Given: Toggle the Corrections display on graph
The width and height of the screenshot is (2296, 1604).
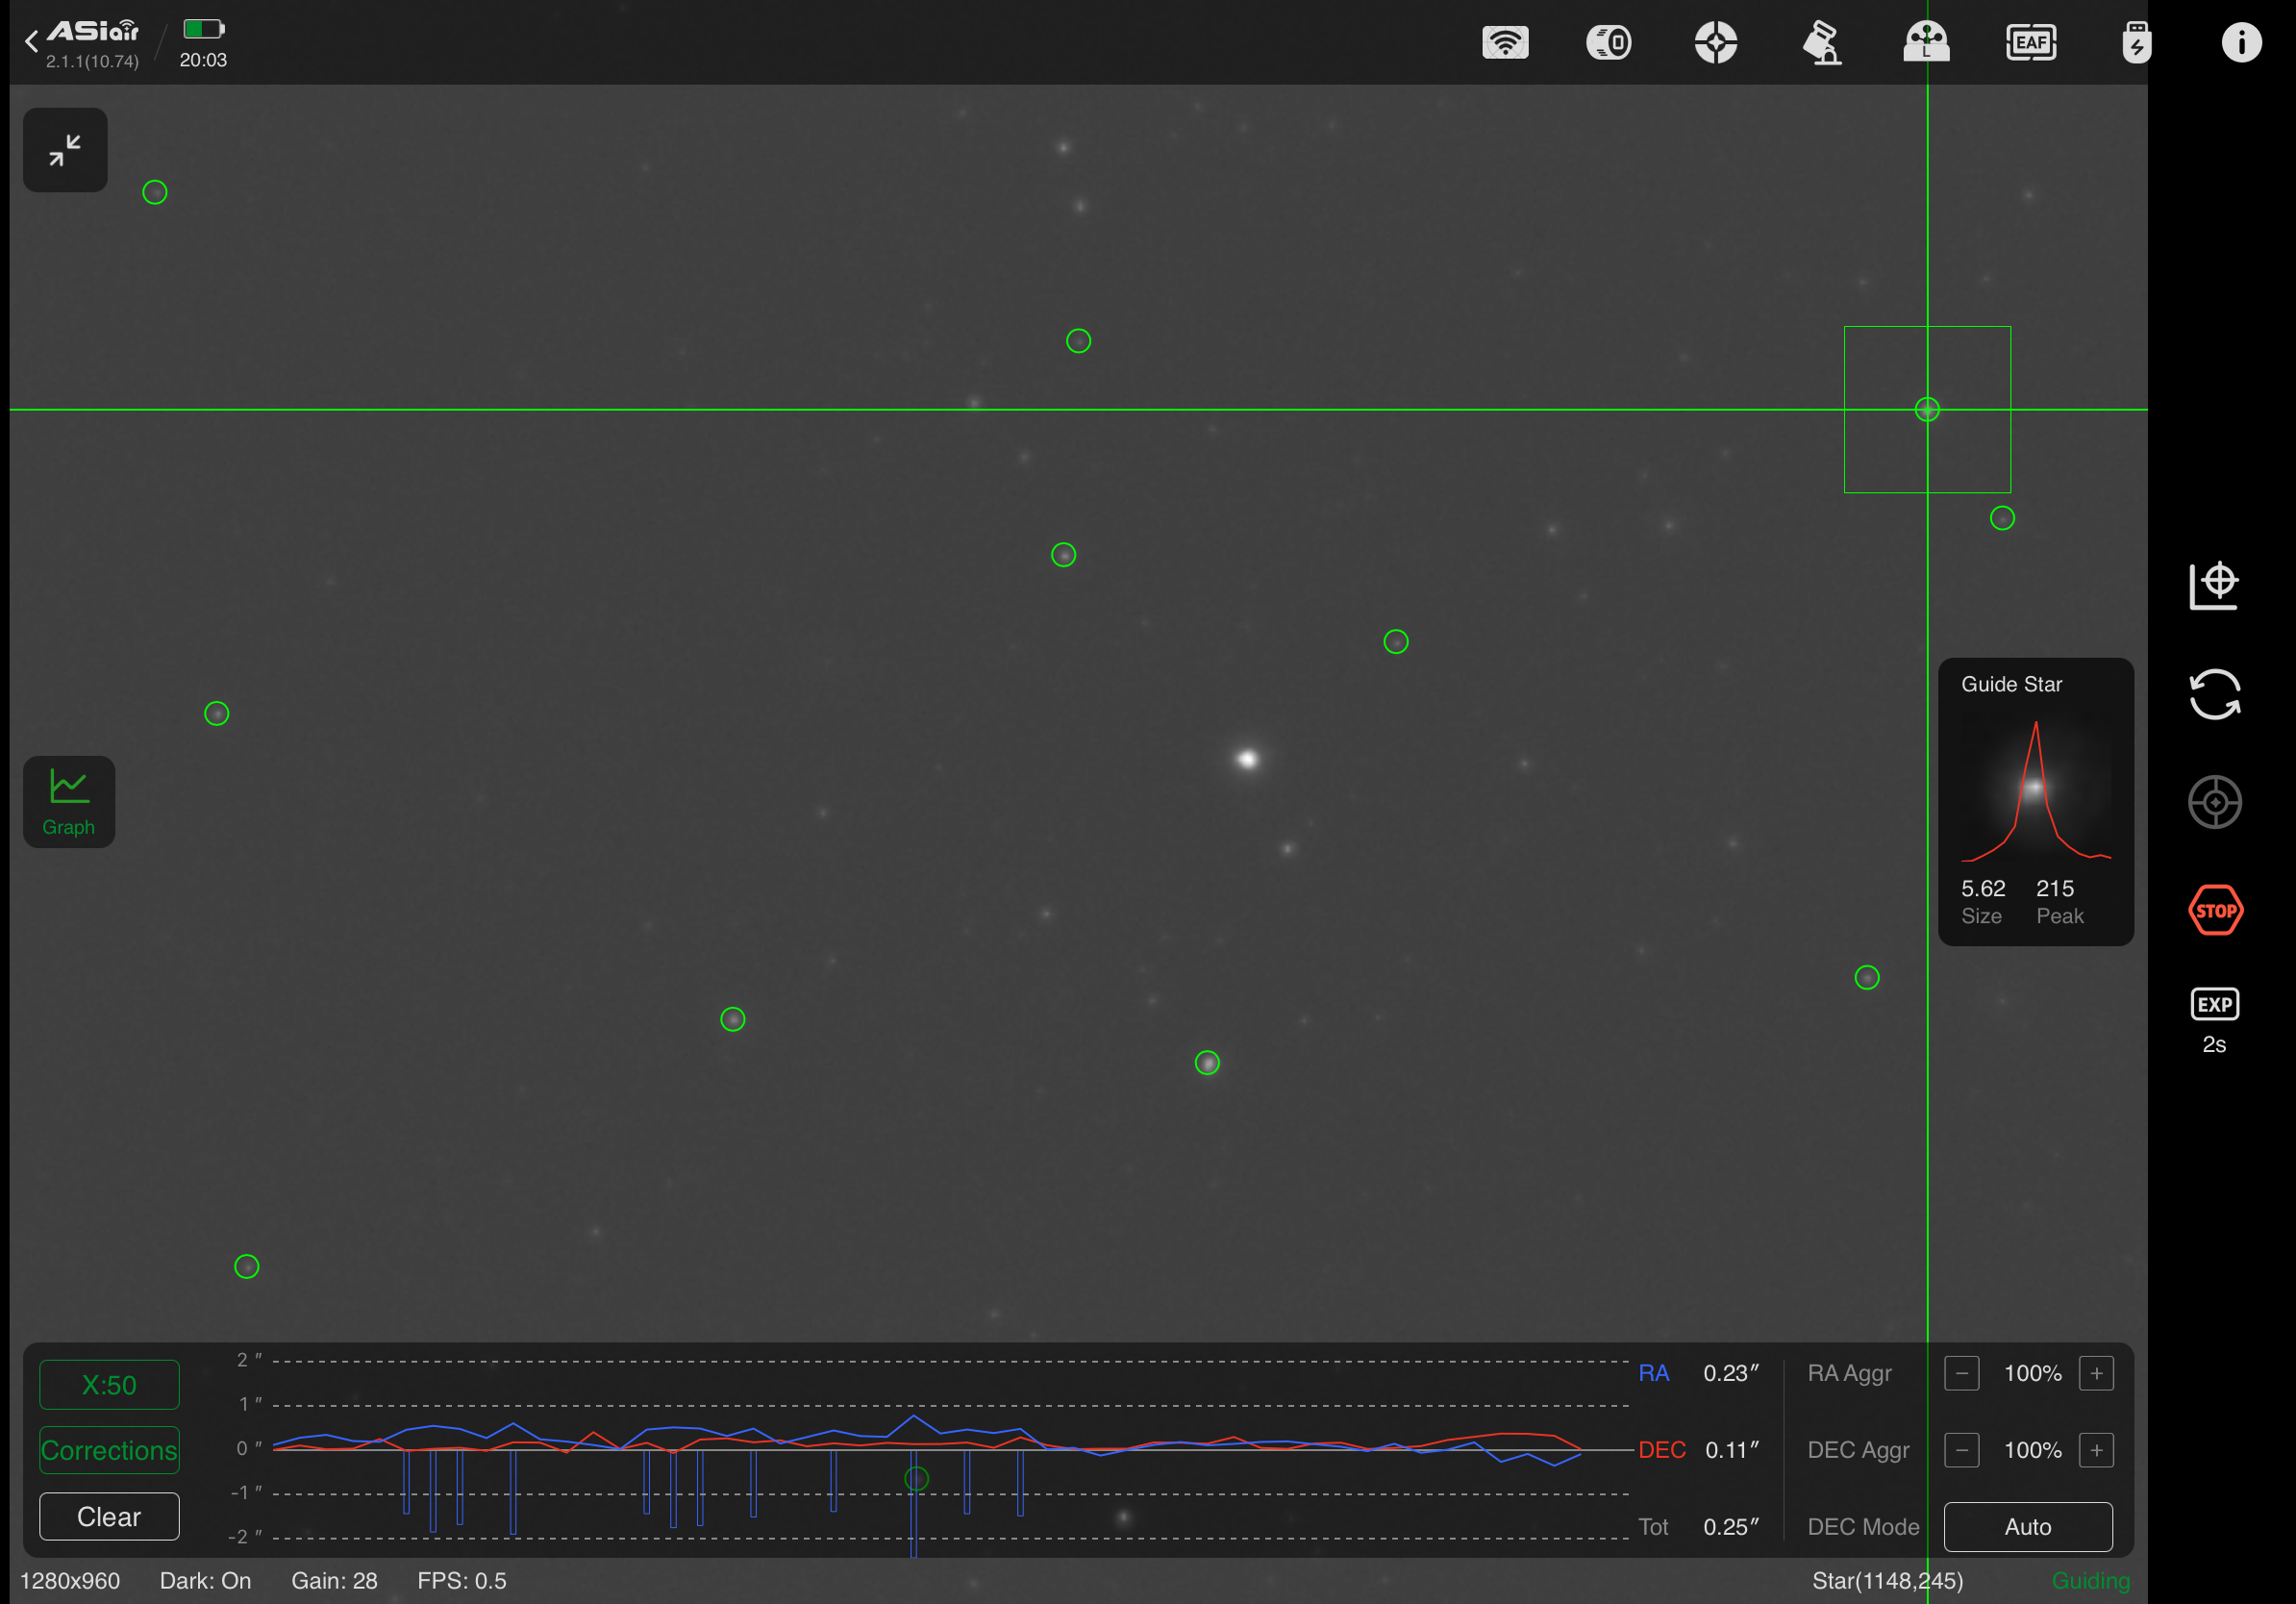Looking at the screenshot, I should click(x=109, y=1450).
